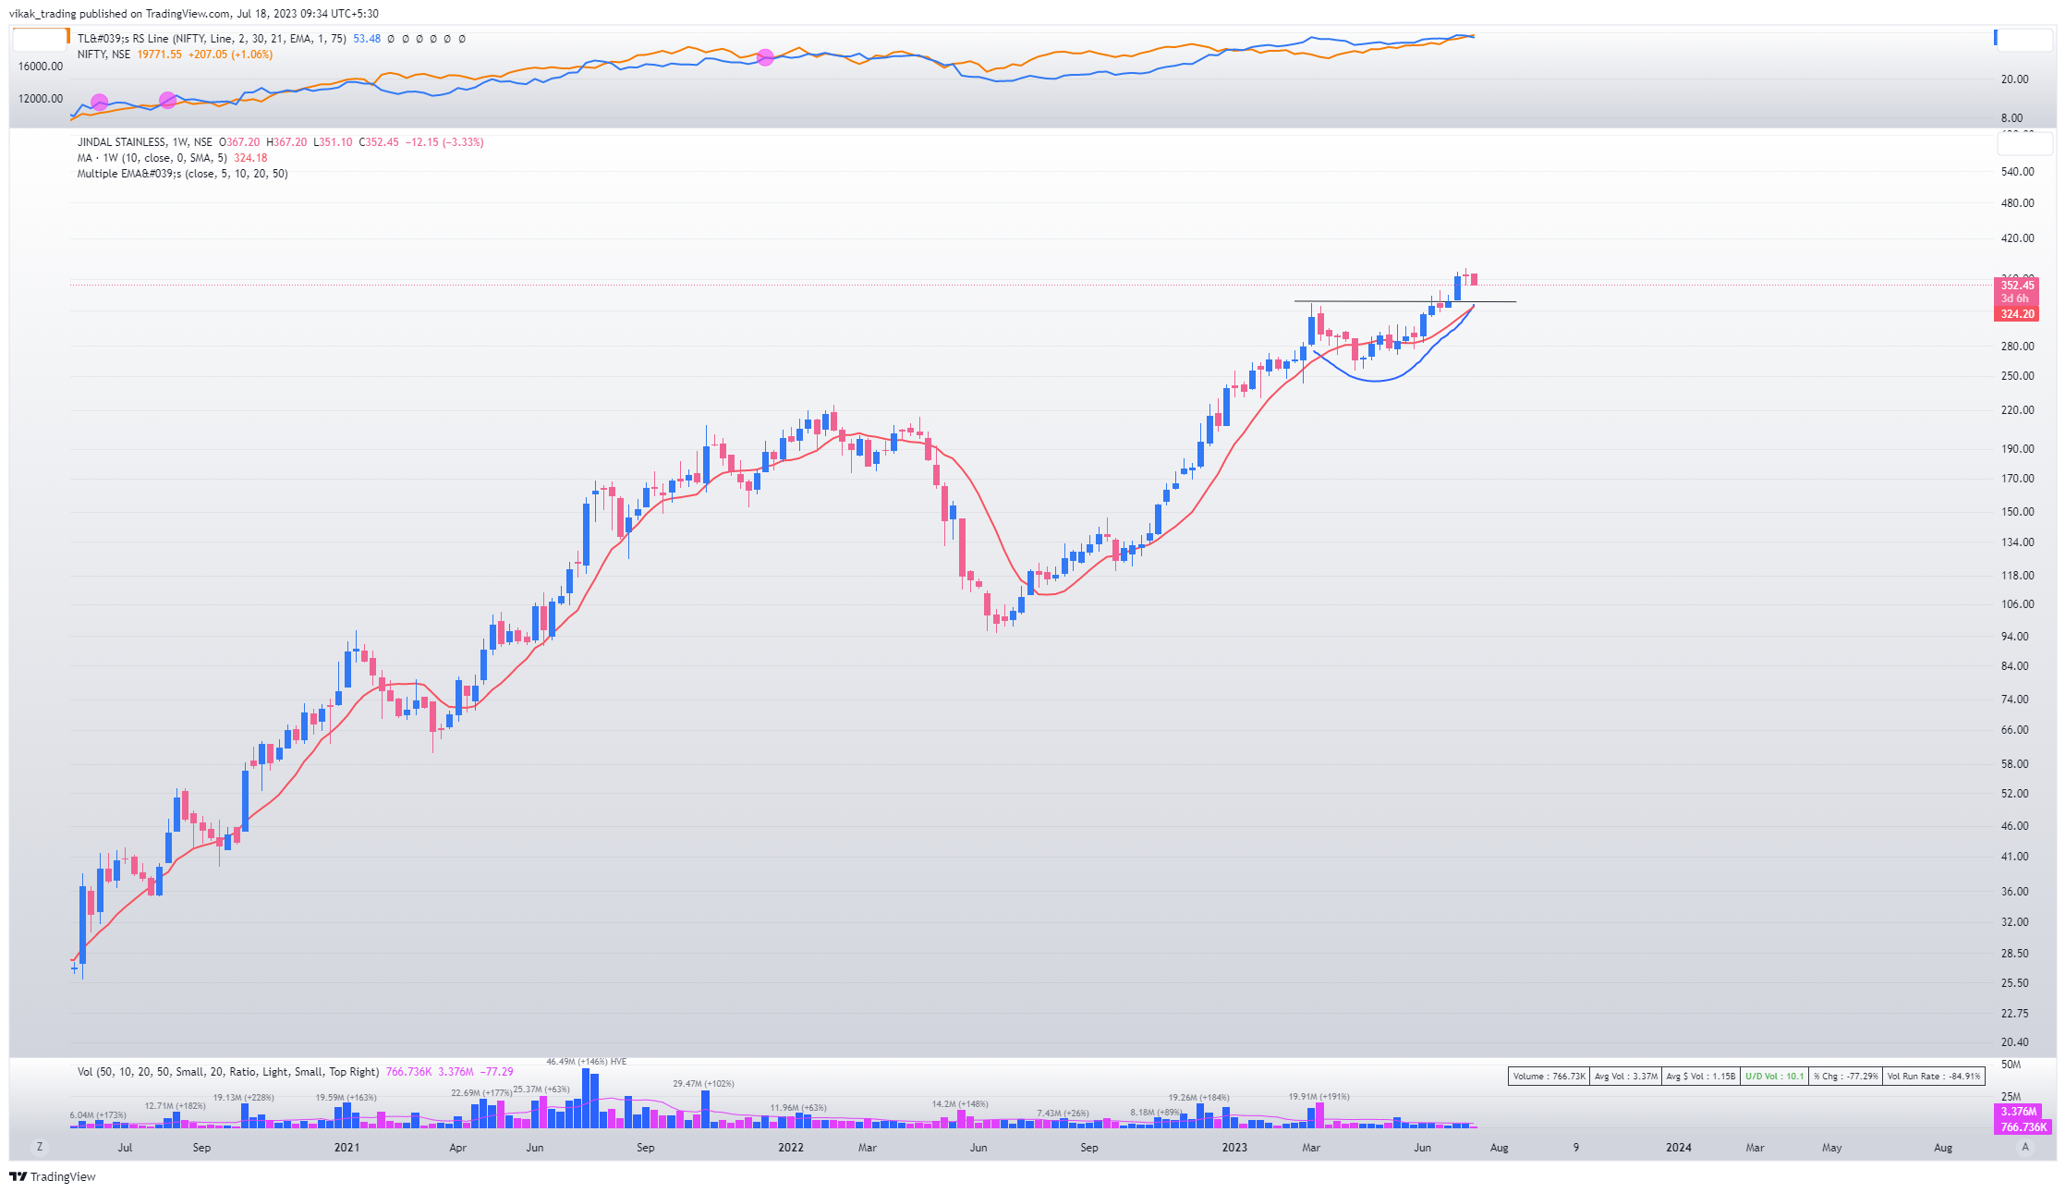
Task: Select the Multiple EMA's indicator legend
Action: click(x=183, y=174)
